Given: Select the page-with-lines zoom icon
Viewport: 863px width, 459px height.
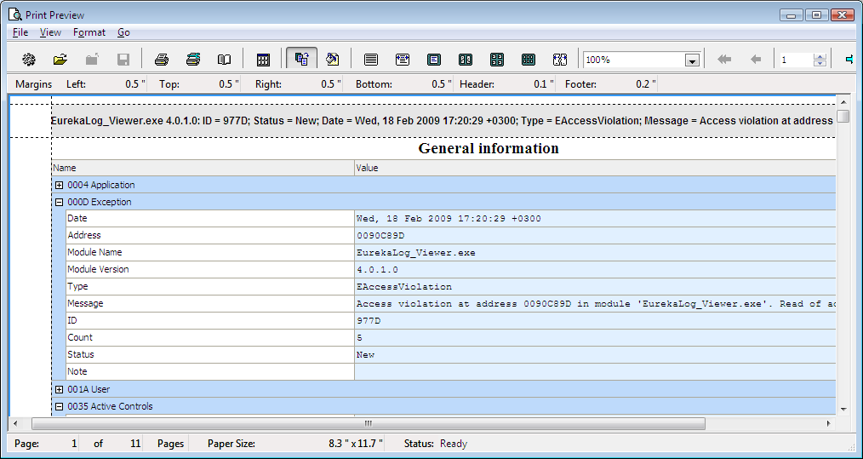Looking at the screenshot, I should (x=371, y=60).
